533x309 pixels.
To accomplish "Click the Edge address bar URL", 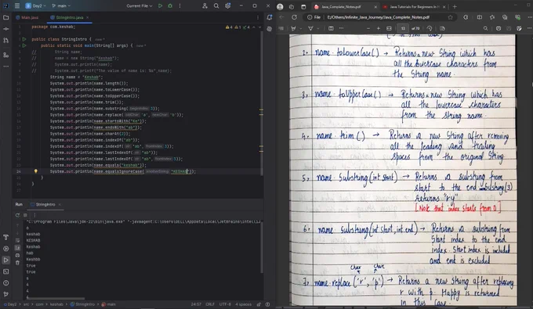I will click(x=378, y=17).
